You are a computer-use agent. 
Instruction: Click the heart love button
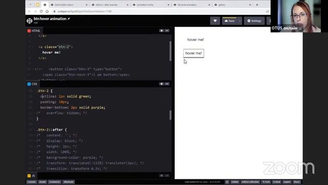(x=215, y=21)
